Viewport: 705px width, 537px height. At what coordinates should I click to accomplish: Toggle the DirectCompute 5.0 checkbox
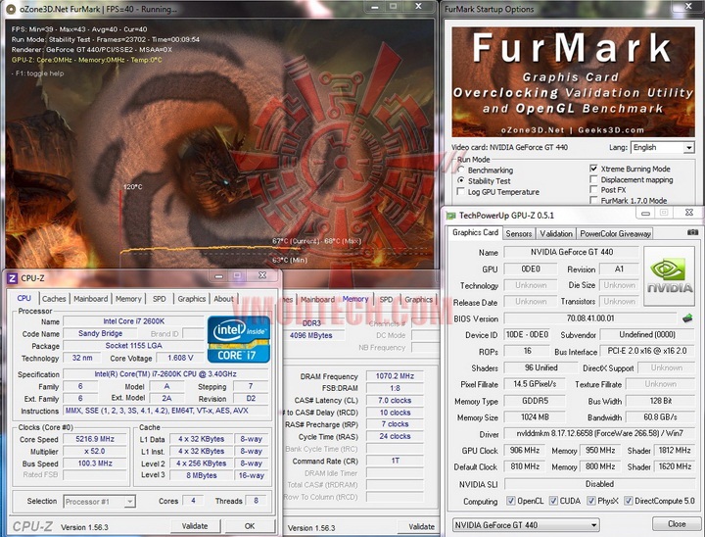tap(628, 501)
